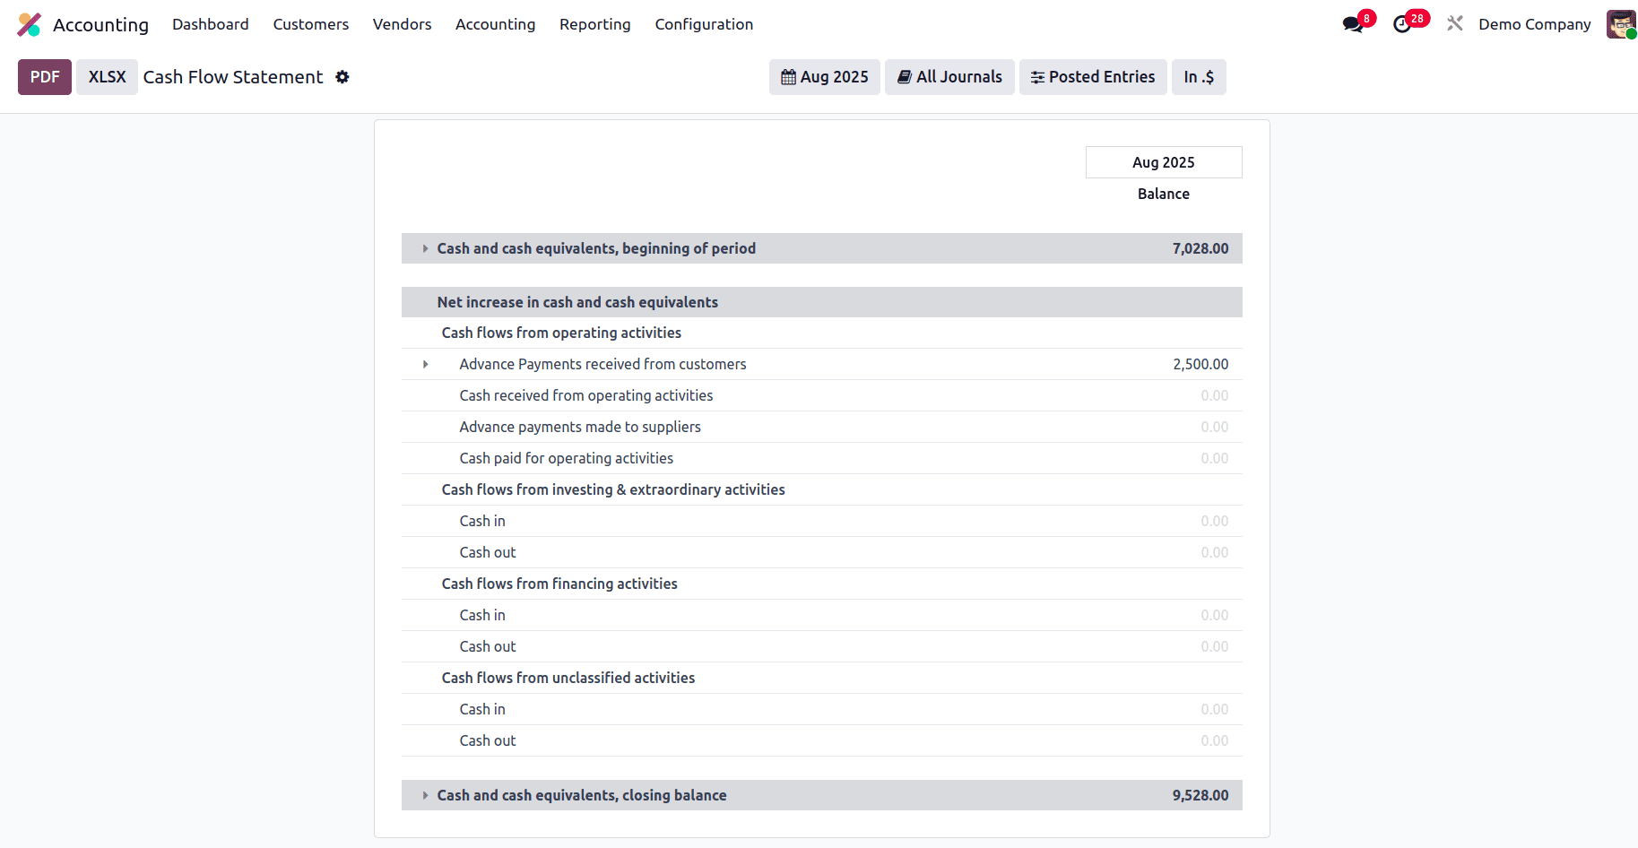
Task: Click the book icon in All Journals filter
Action: [905, 77]
